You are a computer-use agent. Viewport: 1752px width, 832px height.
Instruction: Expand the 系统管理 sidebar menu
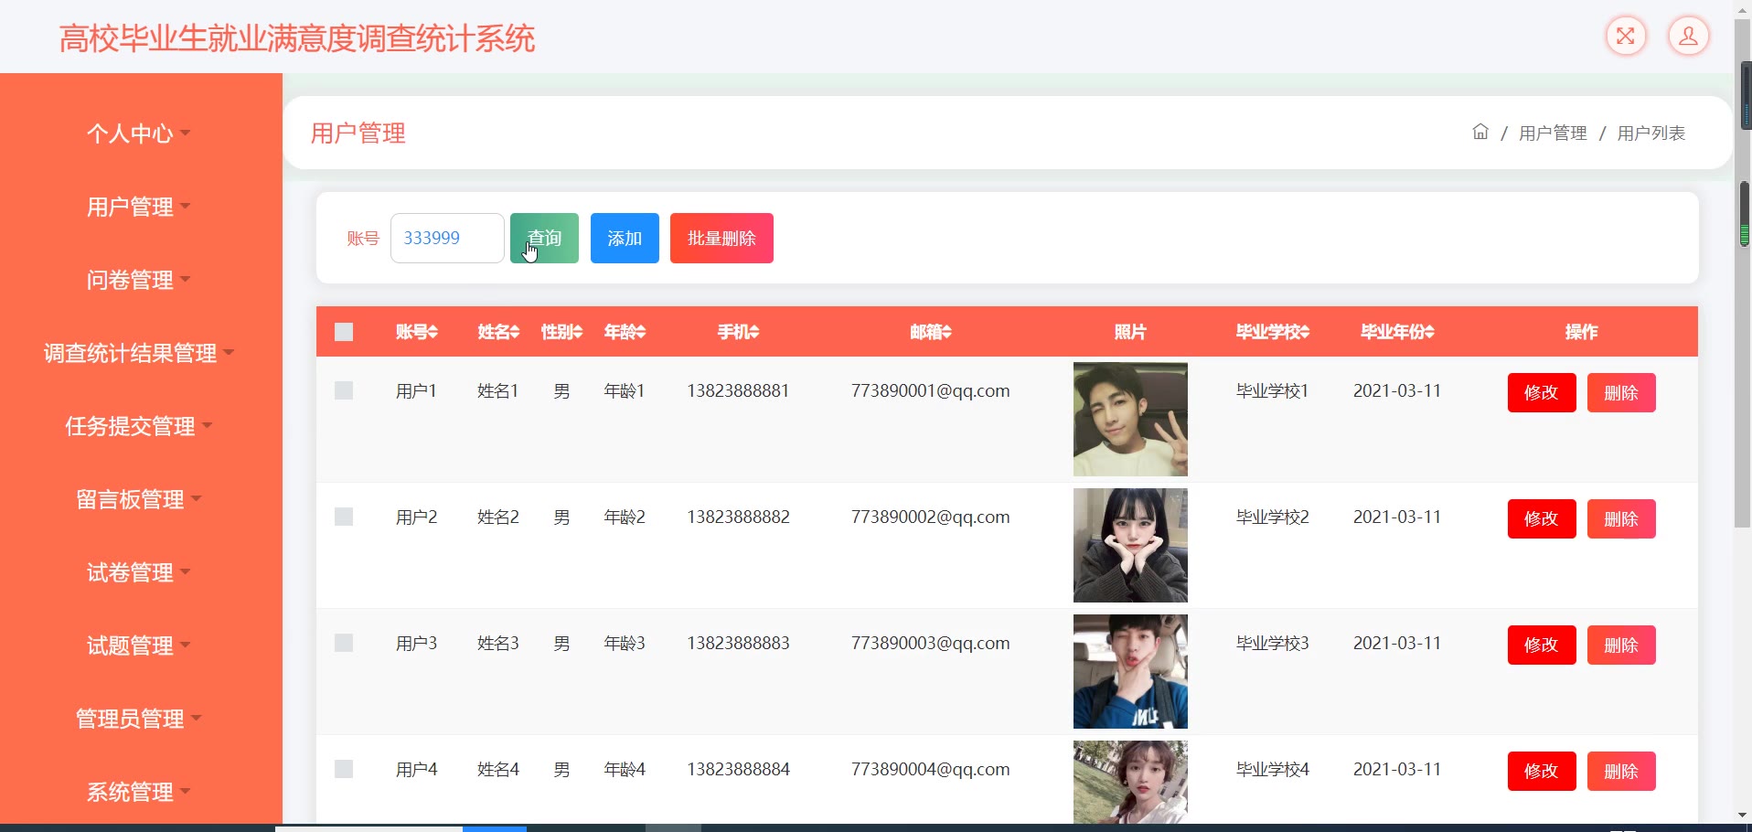point(139,792)
